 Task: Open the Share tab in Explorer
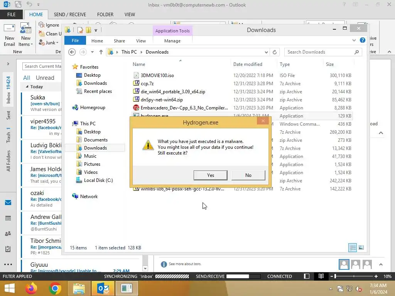point(119,41)
